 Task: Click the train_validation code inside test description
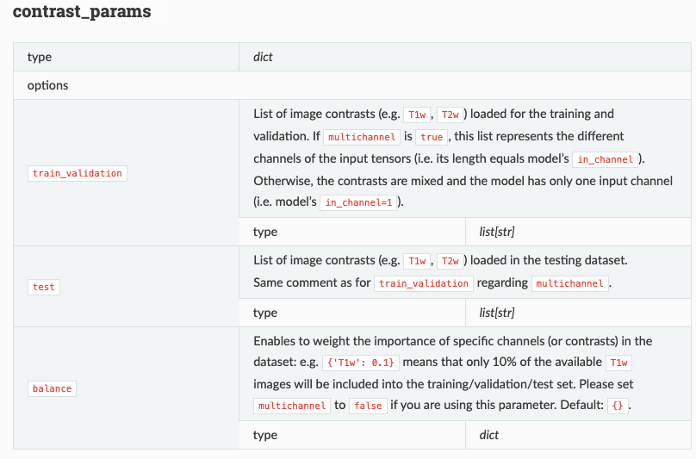[424, 283]
